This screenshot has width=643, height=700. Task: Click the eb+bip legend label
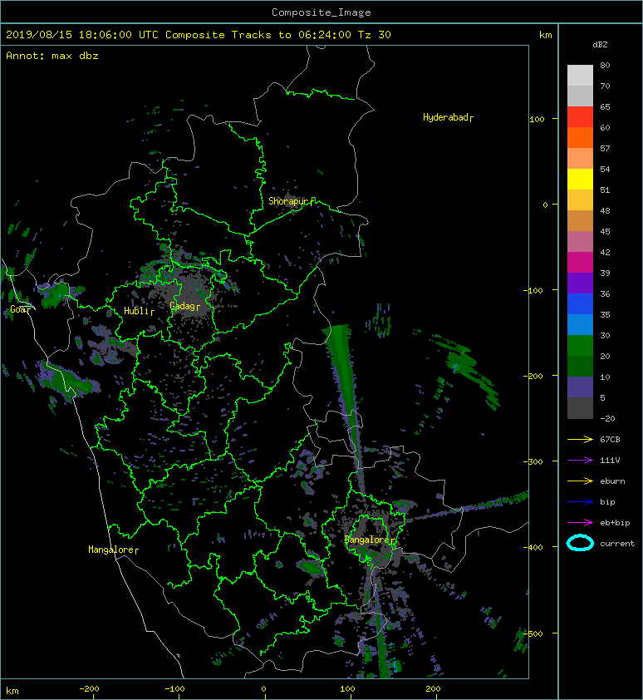point(615,523)
